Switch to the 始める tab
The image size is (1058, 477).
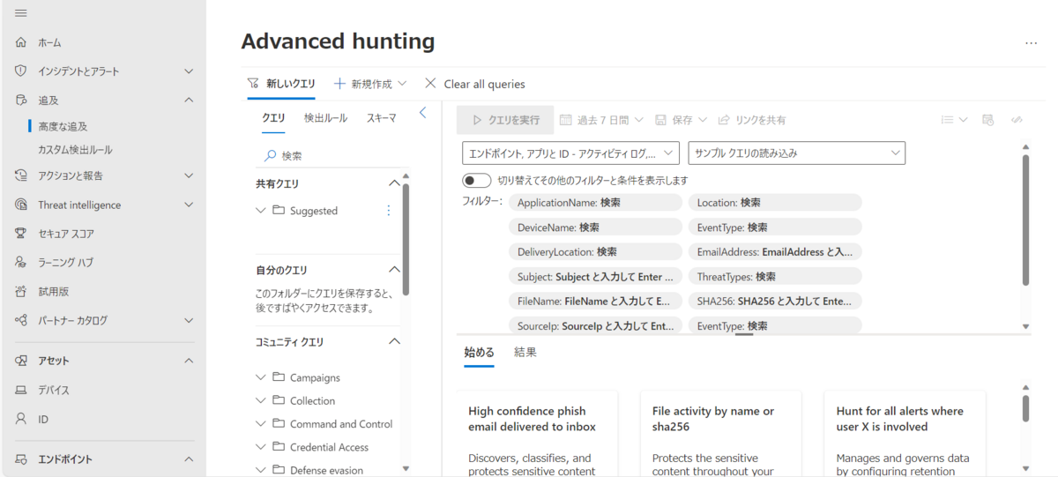[479, 352]
